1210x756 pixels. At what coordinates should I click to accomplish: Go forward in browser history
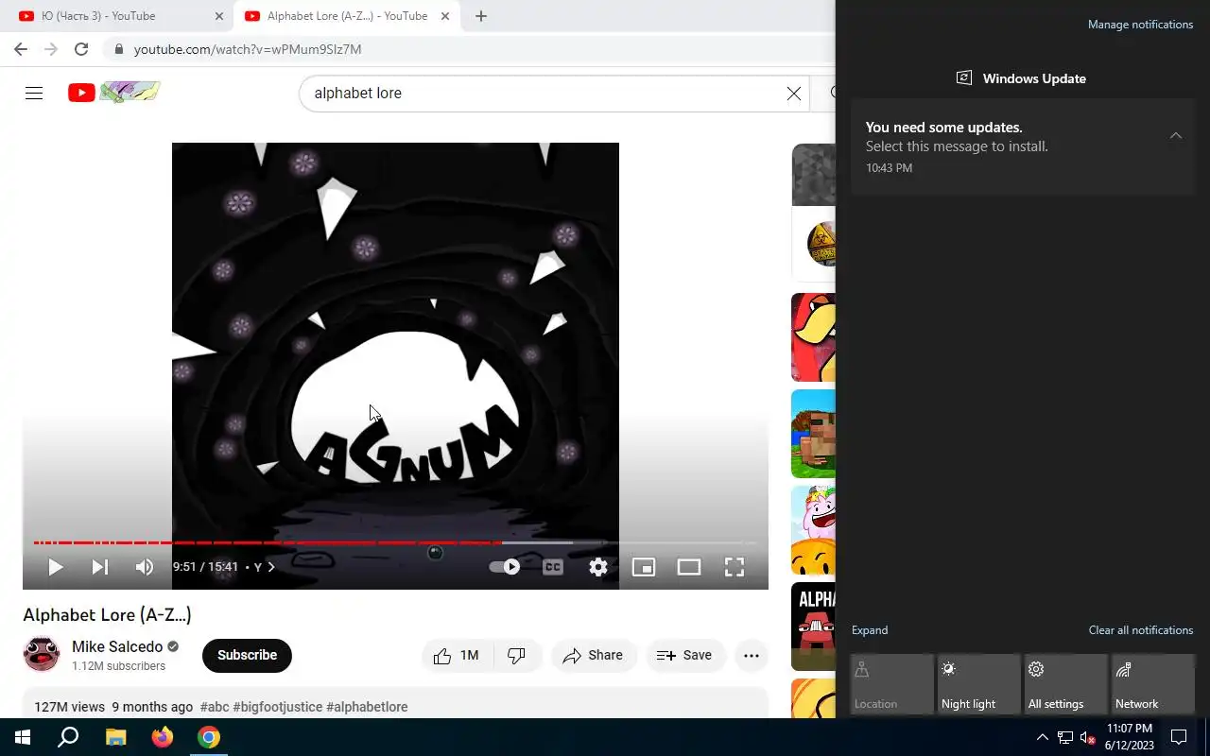click(51, 49)
